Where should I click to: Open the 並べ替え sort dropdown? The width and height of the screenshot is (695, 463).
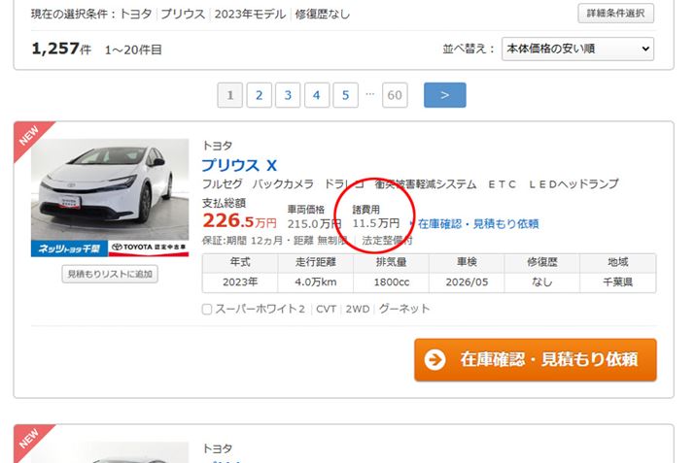tap(577, 49)
